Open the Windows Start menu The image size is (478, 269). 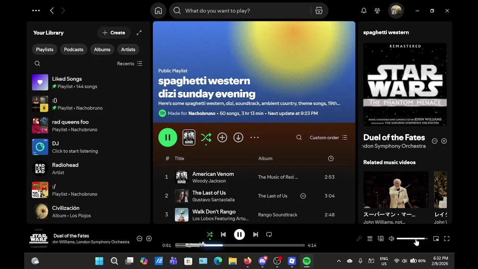(x=99, y=261)
